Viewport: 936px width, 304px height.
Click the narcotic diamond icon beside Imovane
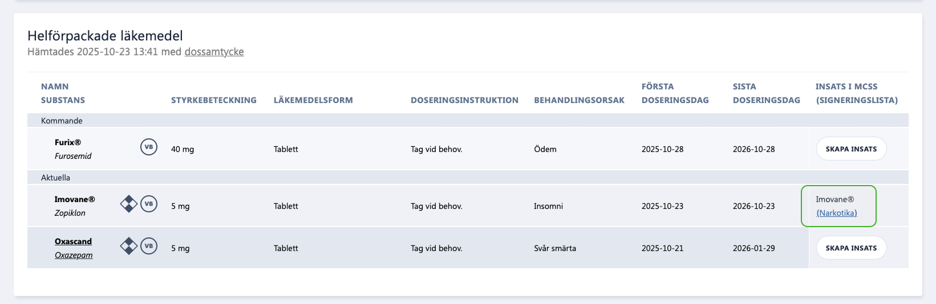tap(129, 204)
